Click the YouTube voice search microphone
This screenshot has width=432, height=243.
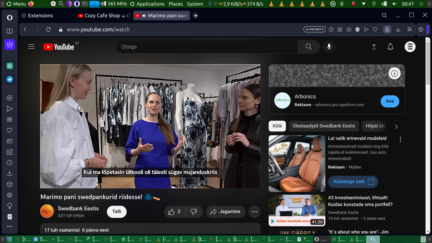(x=329, y=47)
